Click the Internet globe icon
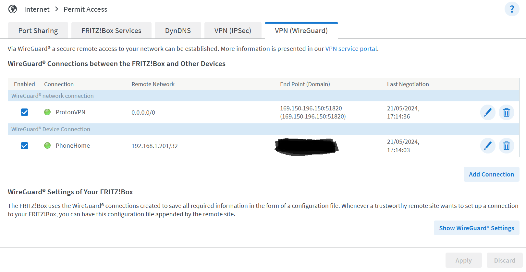This screenshot has width=526, height=272. click(13, 9)
